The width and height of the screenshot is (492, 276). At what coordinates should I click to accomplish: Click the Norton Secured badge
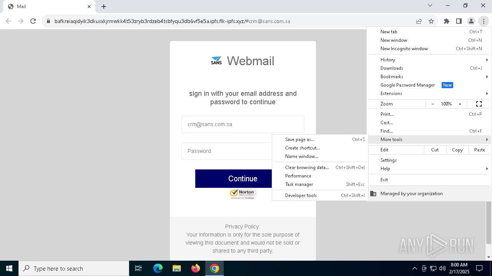(x=243, y=194)
